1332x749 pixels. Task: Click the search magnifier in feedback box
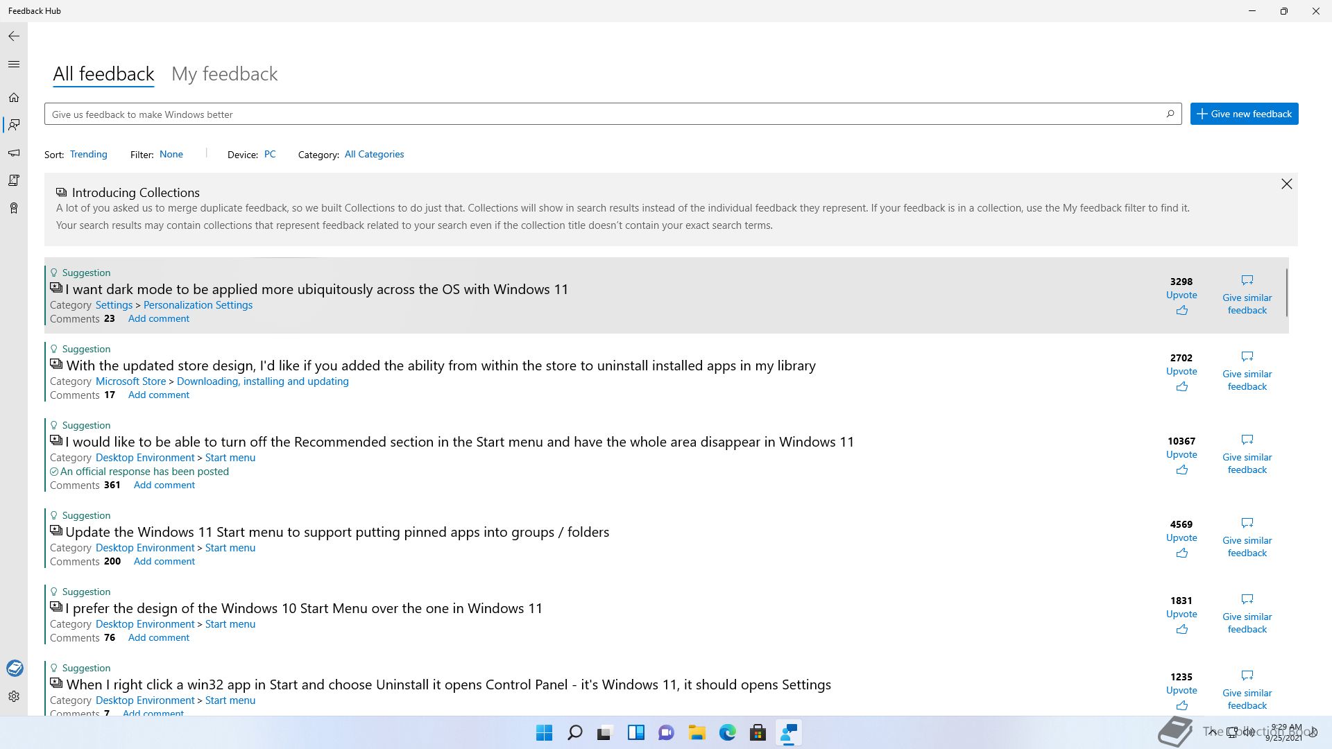click(1170, 114)
